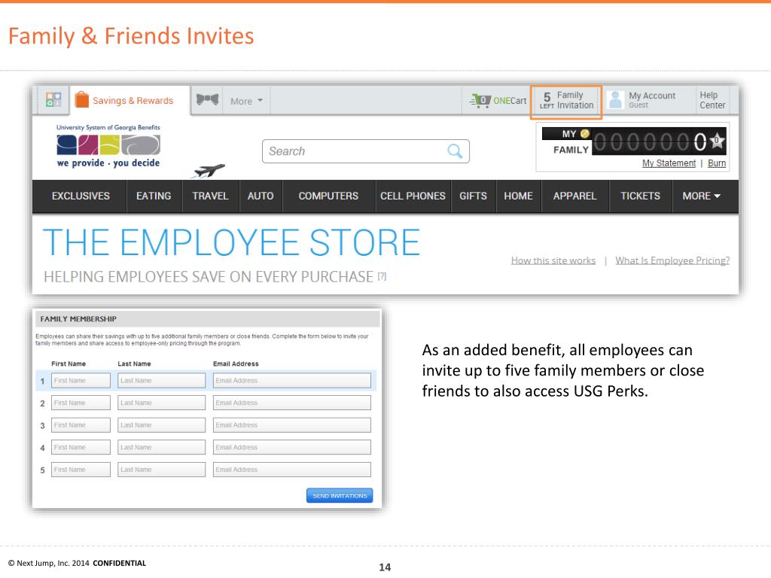Open the TICKETS category
The image size is (771, 578).
(640, 196)
